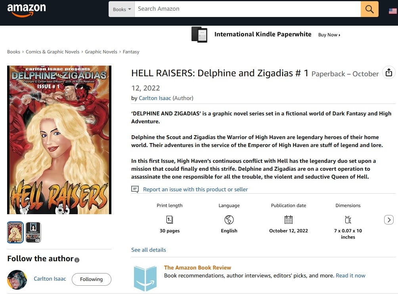Select the second back cover thumbnail
This screenshot has width=398, height=296.
(33, 232)
